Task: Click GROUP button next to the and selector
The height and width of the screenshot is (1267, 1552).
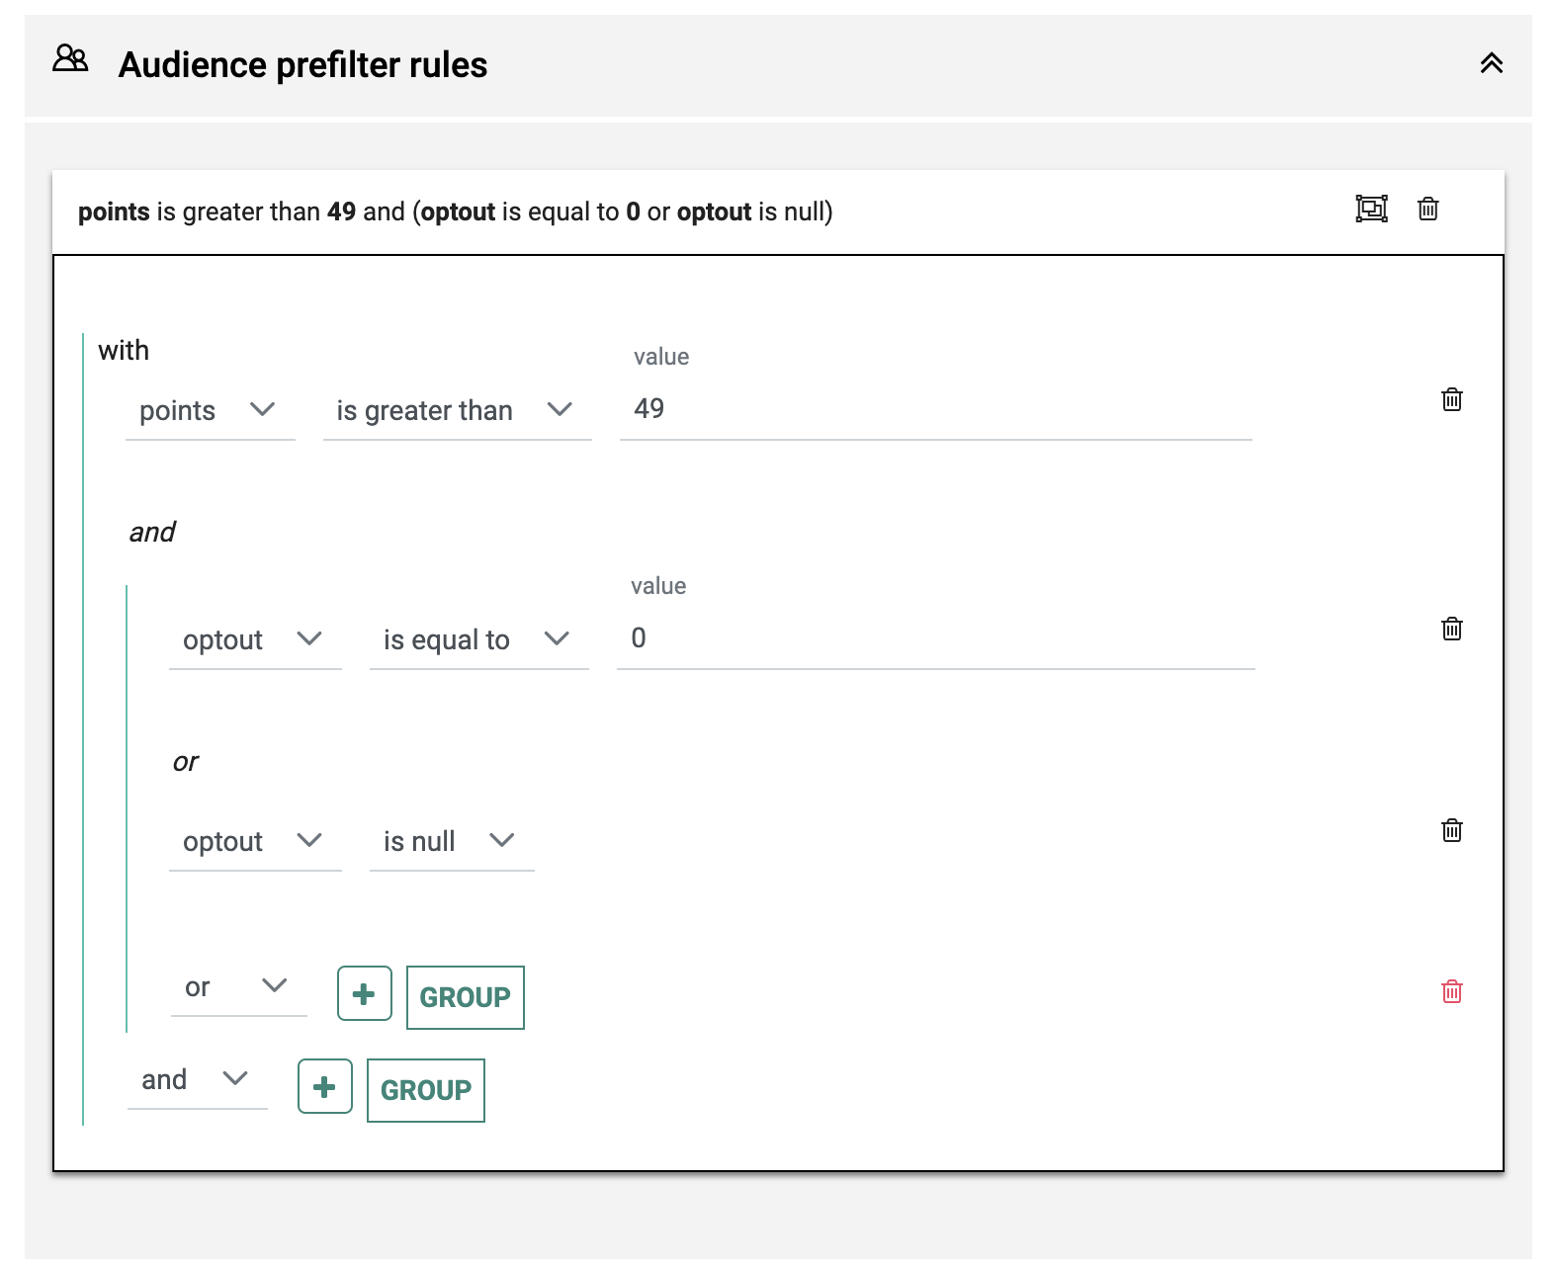Action: pyautogui.click(x=425, y=1090)
